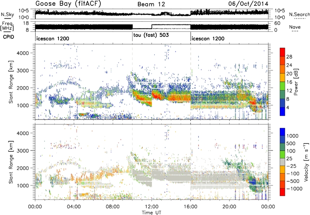This screenshot has width=310, height=215.
Task: Pick the yellow -25 to -100 Velocity segment
Action: tap(282, 170)
